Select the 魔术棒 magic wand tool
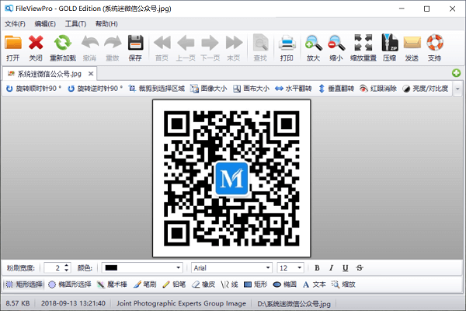Image resolution: width=466 pixels, height=311 pixels. point(112,285)
